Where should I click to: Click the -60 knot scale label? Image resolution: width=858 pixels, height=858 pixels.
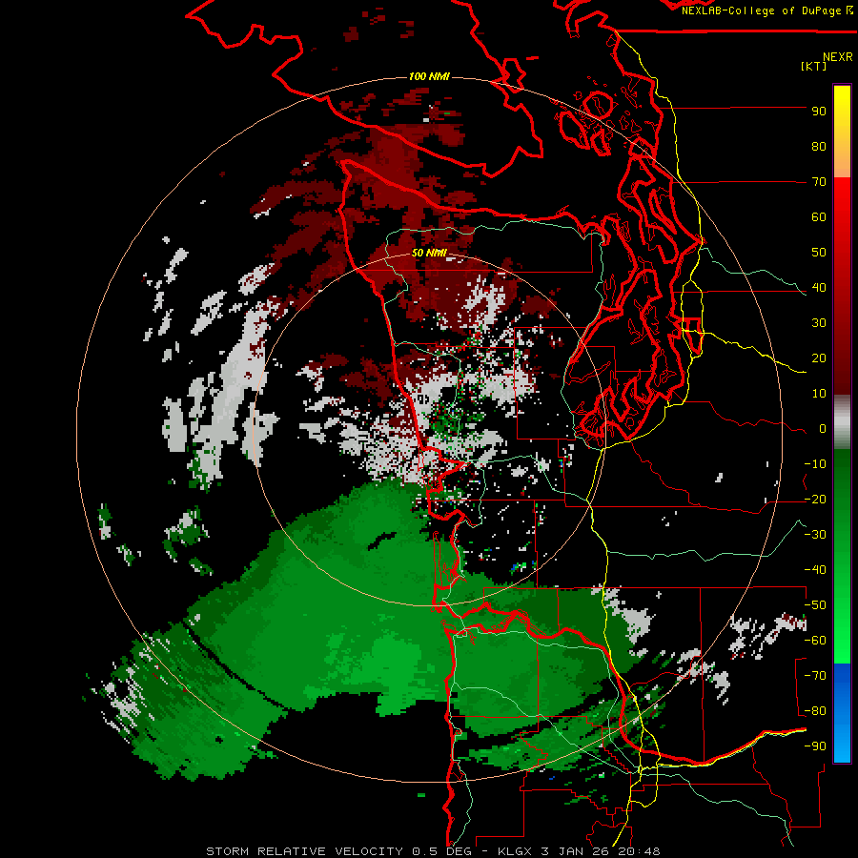(815, 641)
